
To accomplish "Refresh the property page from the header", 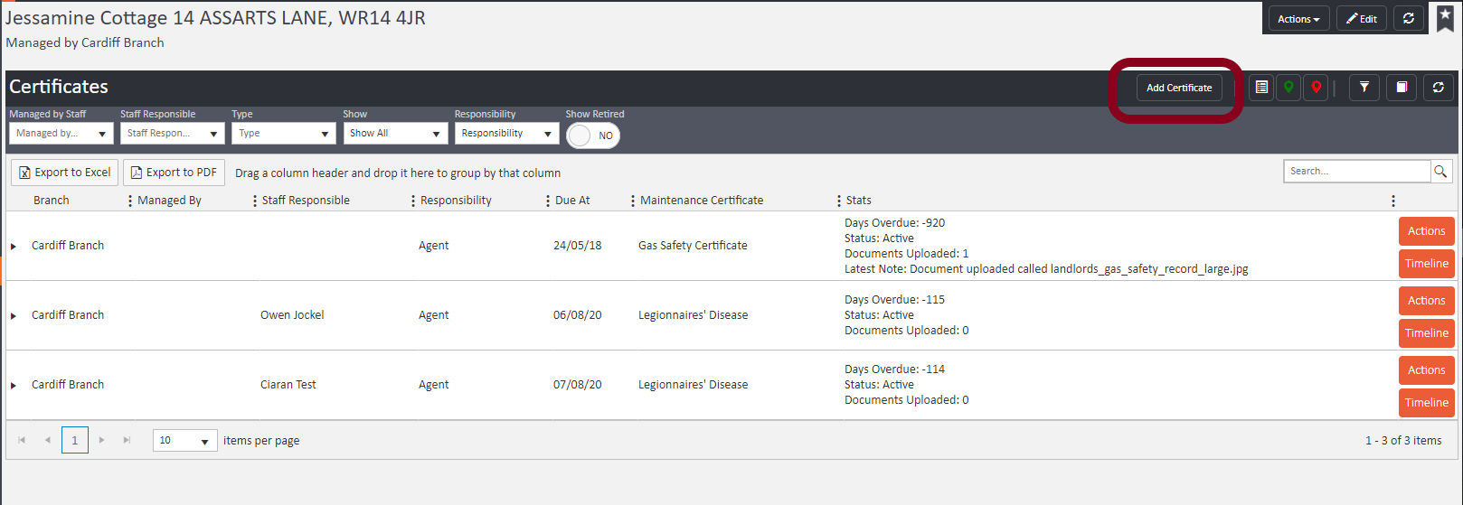I will tap(1408, 19).
